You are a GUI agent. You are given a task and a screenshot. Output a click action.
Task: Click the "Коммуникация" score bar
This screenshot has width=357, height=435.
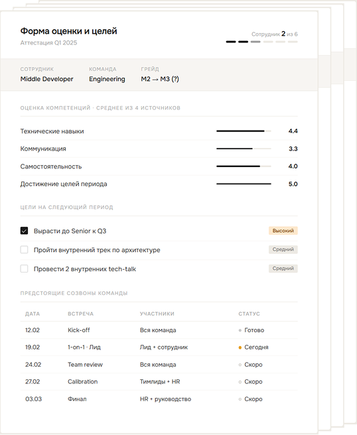(x=244, y=149)
